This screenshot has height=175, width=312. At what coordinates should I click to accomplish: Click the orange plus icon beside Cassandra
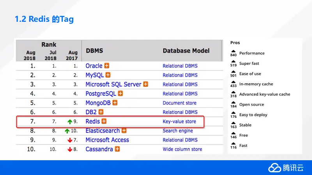pos(117,149)
